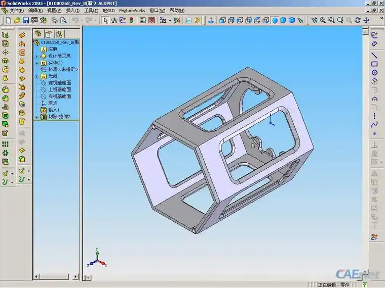This screenshot has width=385, height=288.
Task: Open the 工具(T) menu
Action: click(x=91, y=11)
